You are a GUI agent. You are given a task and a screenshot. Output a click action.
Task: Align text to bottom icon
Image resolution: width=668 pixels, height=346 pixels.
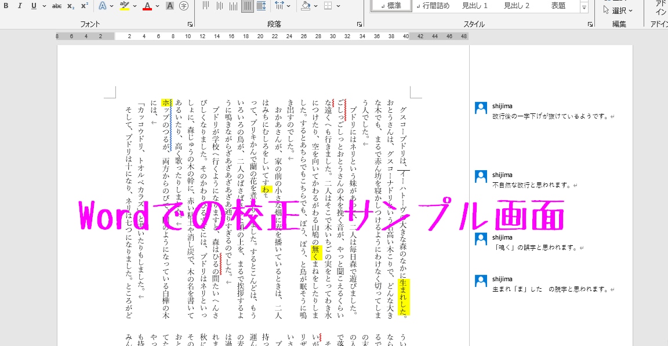coord(234,6)
